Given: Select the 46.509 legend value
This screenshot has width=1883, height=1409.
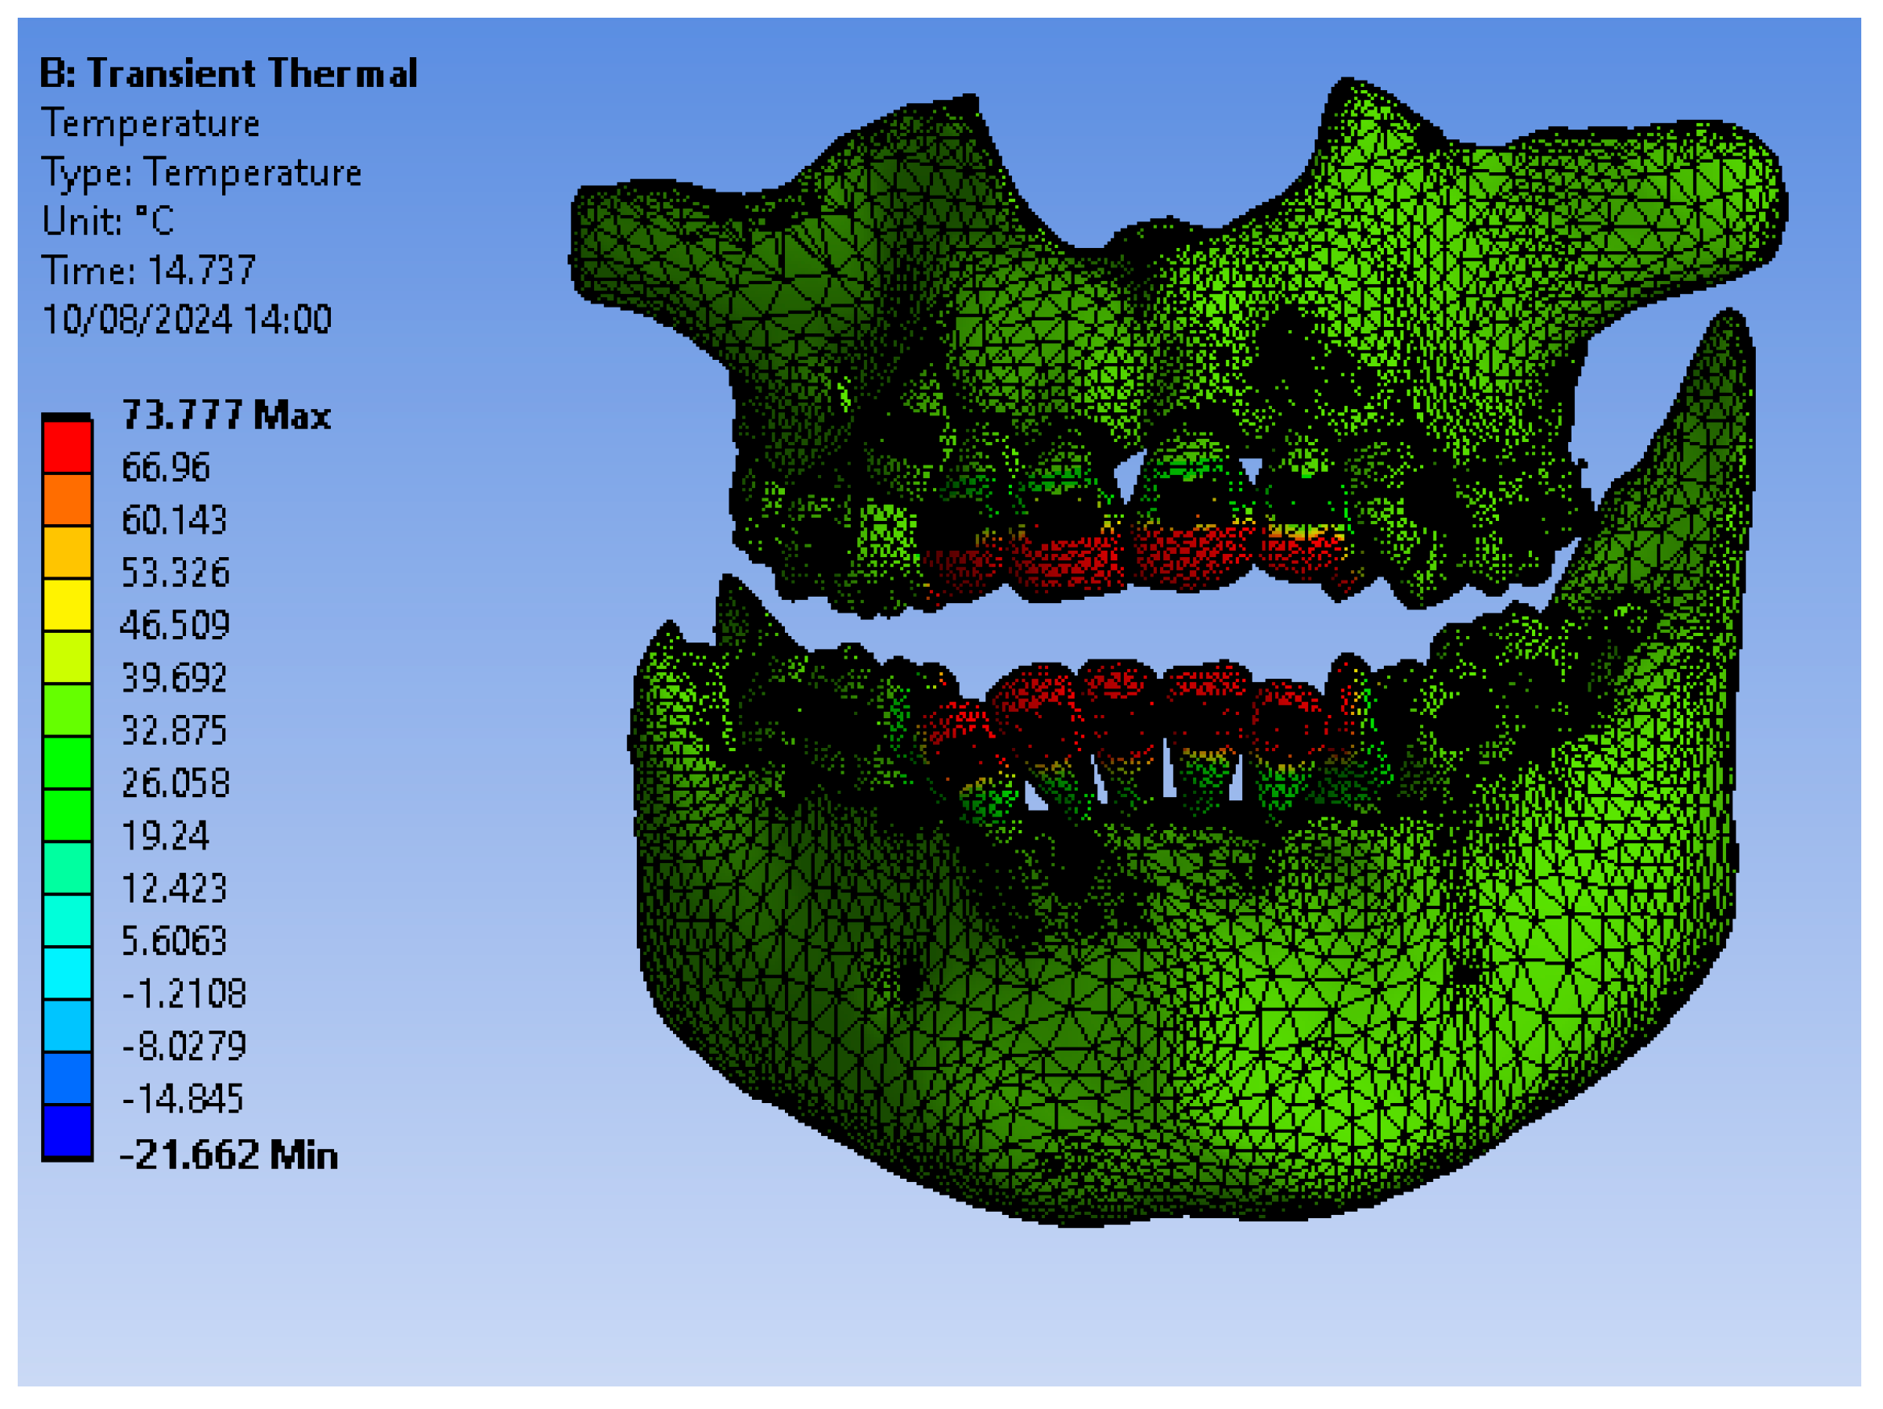Looking at the screenshot, I should point(175,625).
